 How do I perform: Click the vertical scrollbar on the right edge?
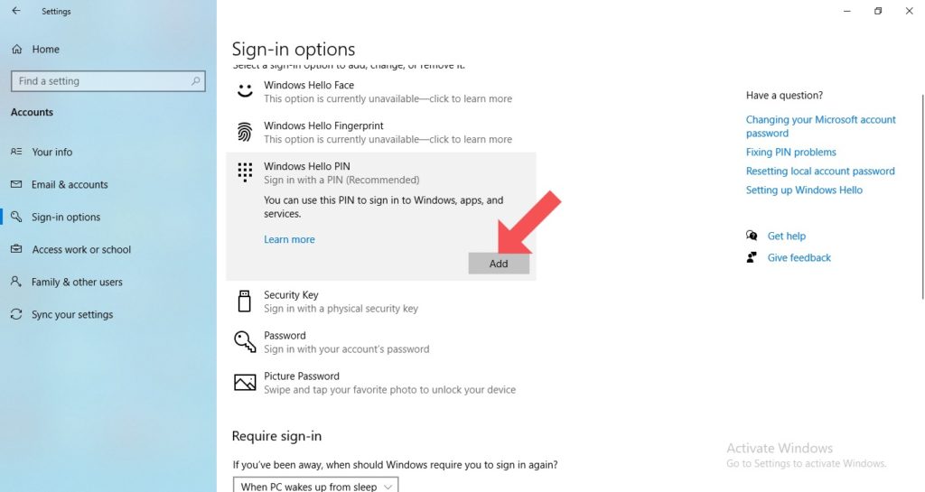(x=922, y=198)
